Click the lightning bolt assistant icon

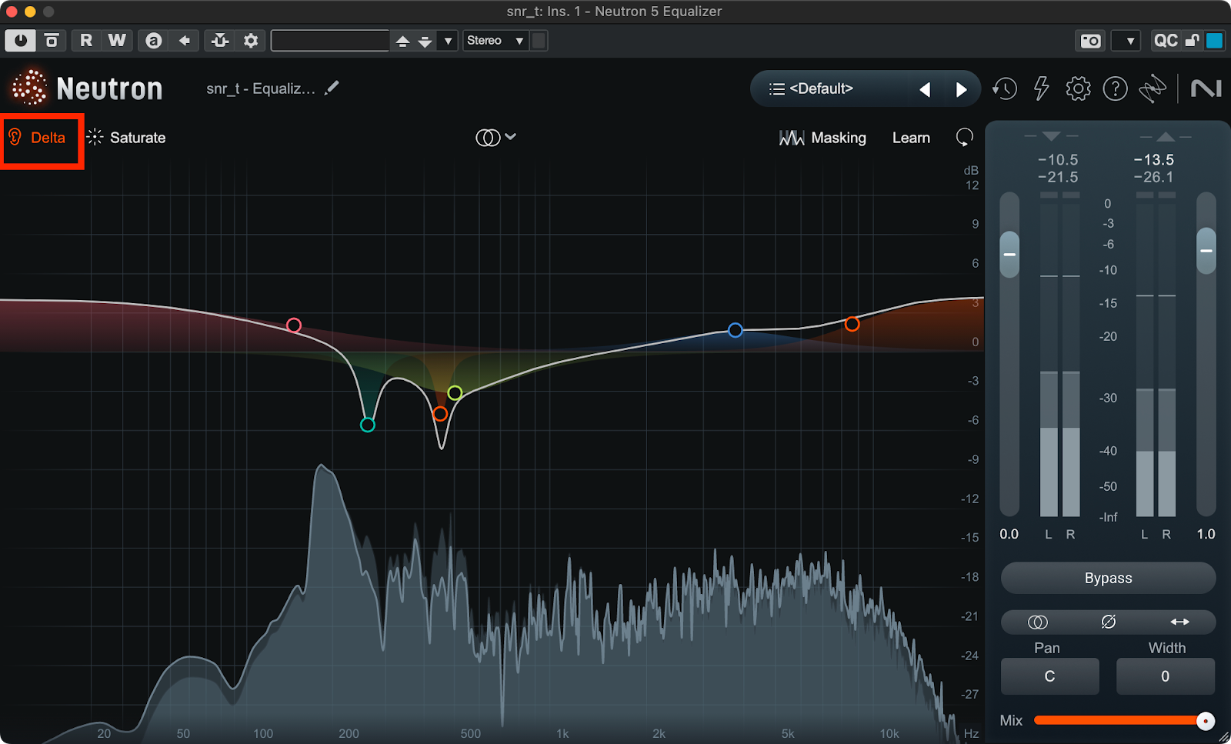click(x=1041, y=89)
